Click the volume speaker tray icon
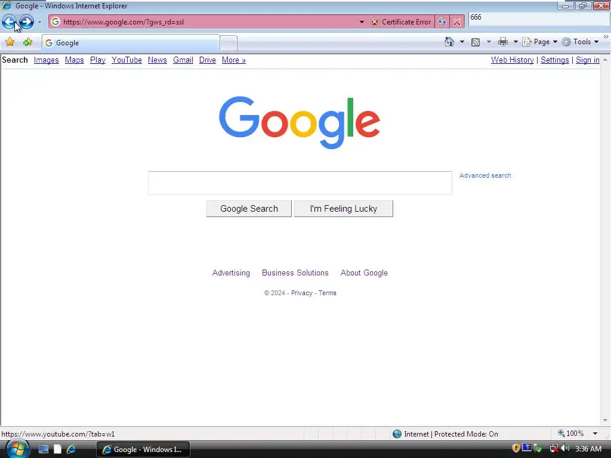 (x=565, y=448)
